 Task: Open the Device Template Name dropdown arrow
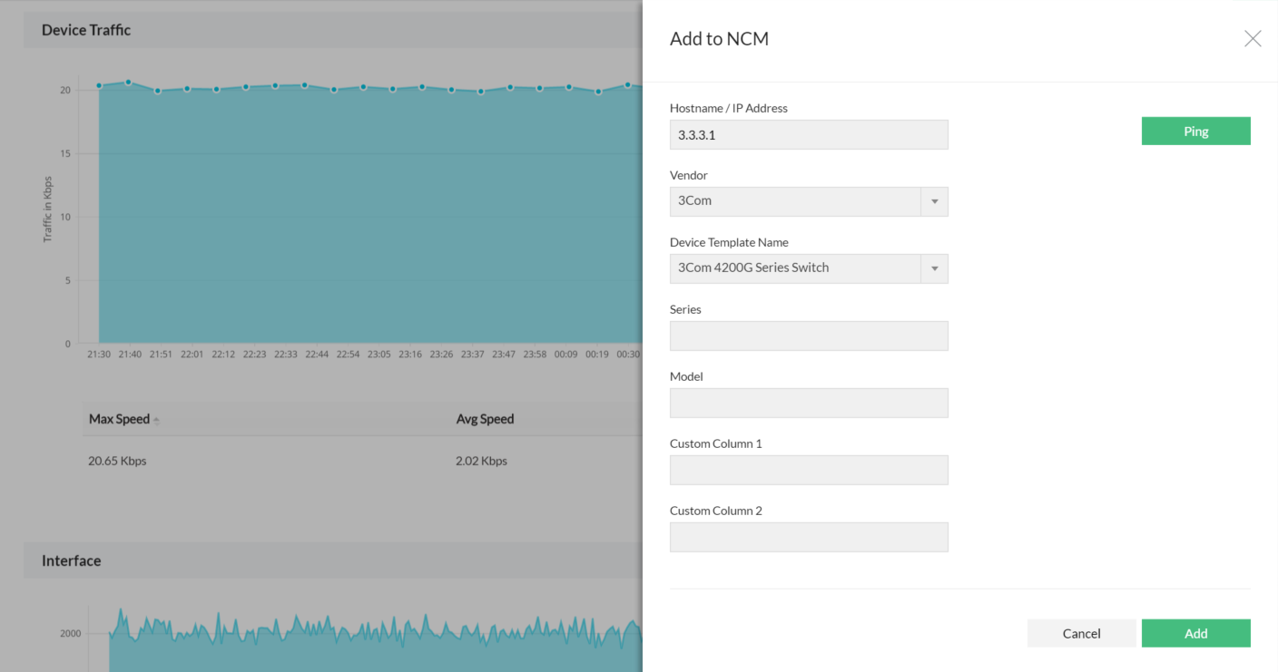[934, 268]
